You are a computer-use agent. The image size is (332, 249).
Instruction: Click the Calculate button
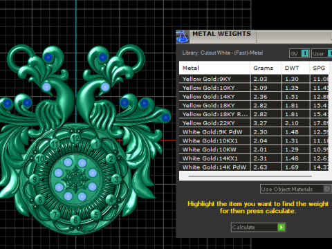point(259,228)
